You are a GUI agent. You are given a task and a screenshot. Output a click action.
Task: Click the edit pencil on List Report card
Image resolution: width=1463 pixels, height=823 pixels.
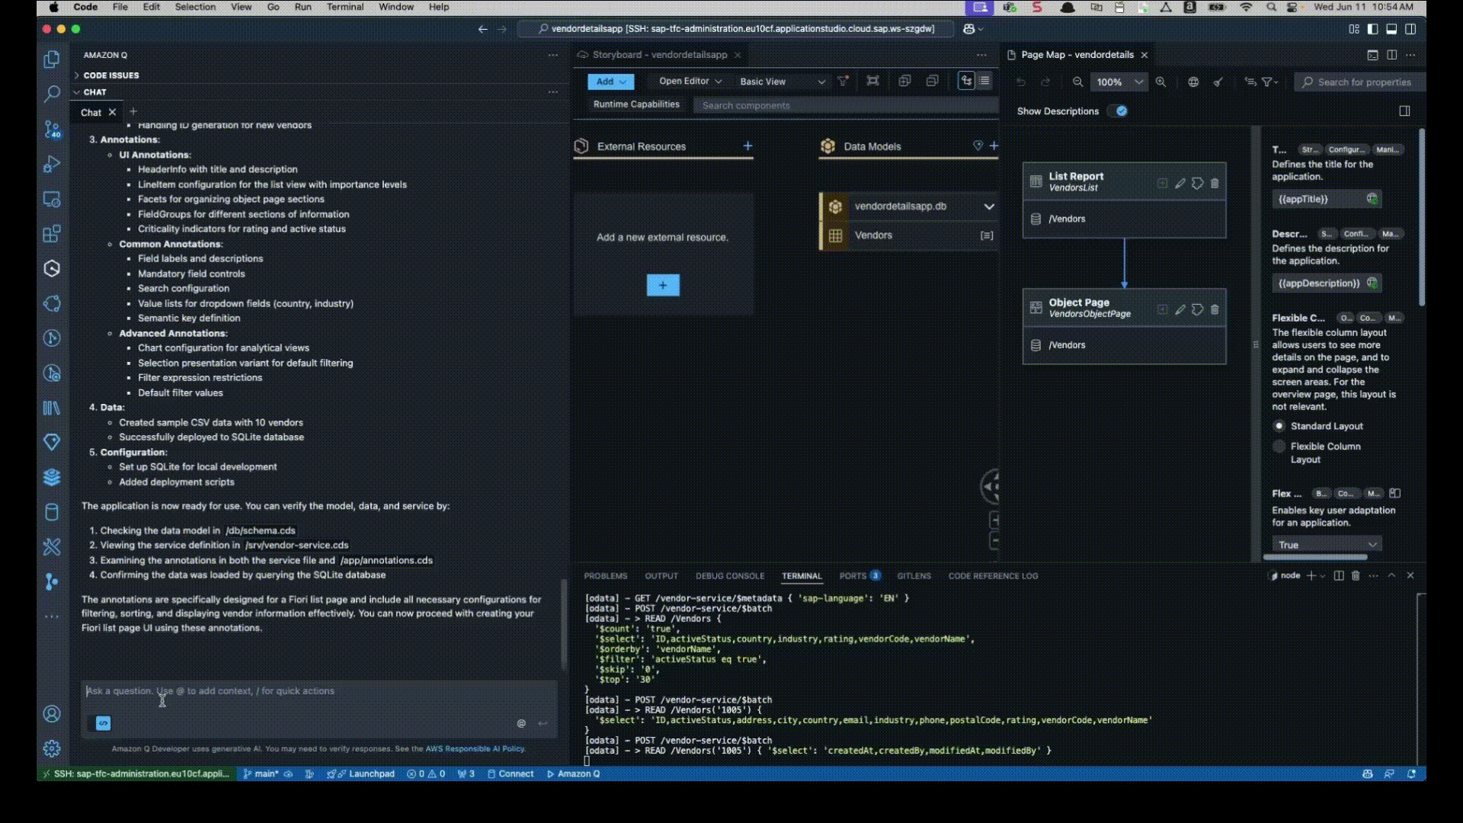tap(1180, 183)
